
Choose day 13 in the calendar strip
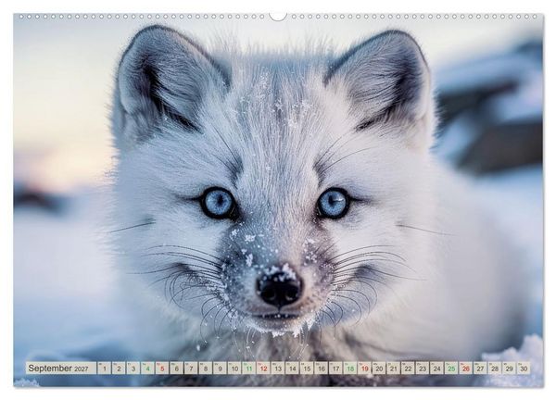278,369
